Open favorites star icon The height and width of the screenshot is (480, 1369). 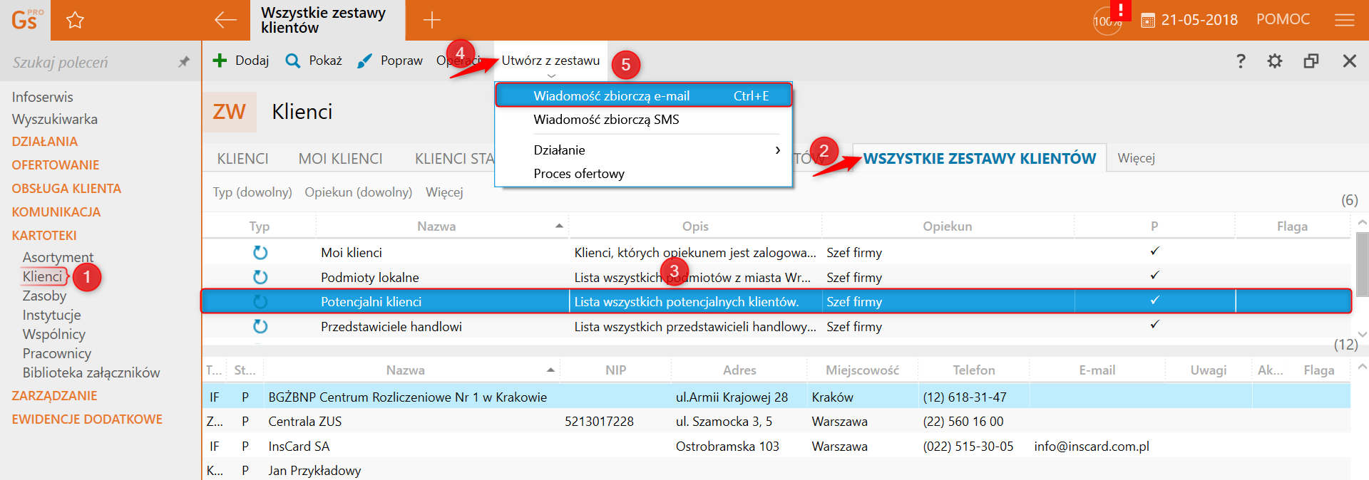point(75,20)
